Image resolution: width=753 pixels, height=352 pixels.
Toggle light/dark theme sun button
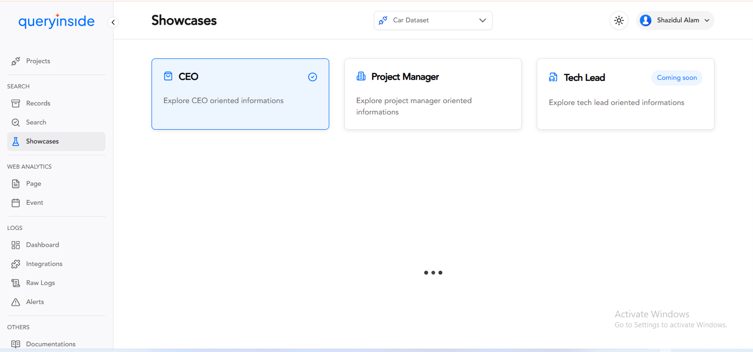tap(619, 20)
